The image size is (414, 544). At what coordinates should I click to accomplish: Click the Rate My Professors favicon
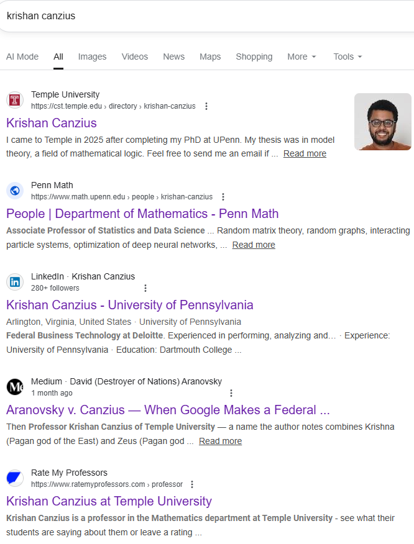point(15,478)
